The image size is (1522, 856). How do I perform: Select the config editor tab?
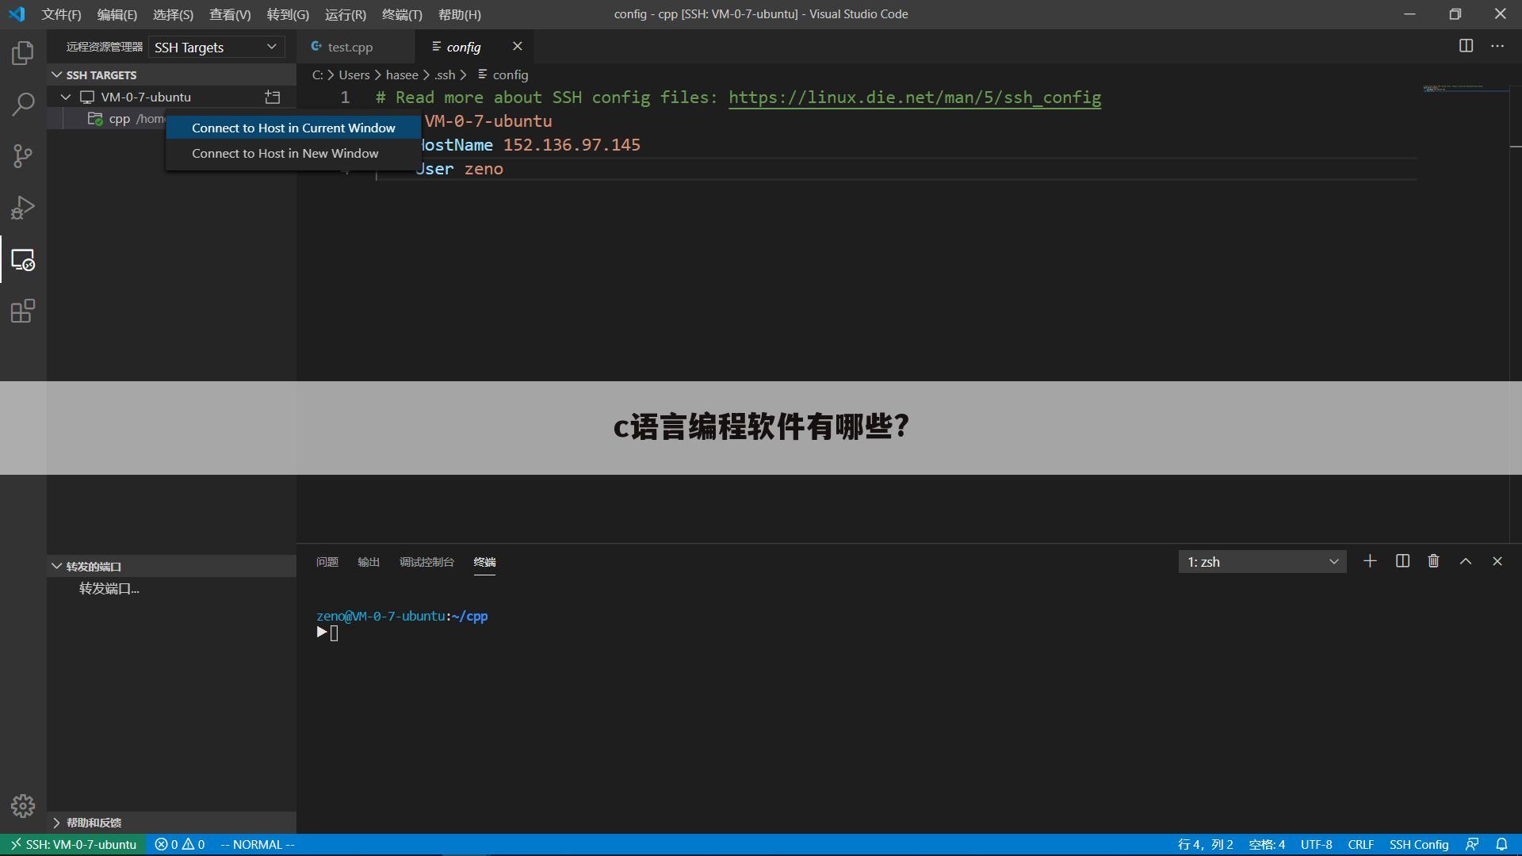click(473, 47)
